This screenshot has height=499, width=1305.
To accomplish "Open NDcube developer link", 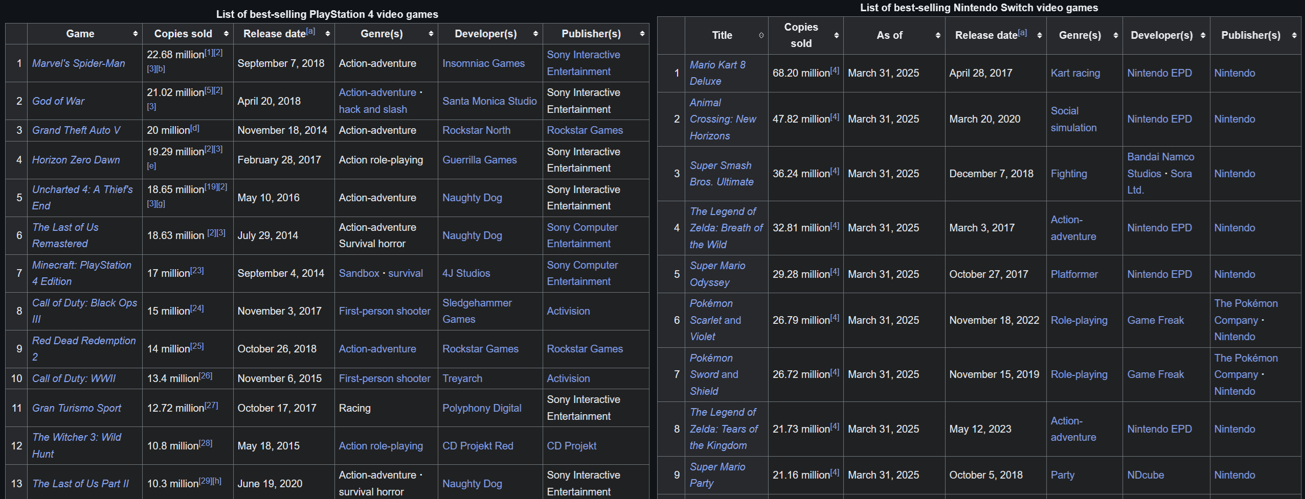I will coord(1145,475).
